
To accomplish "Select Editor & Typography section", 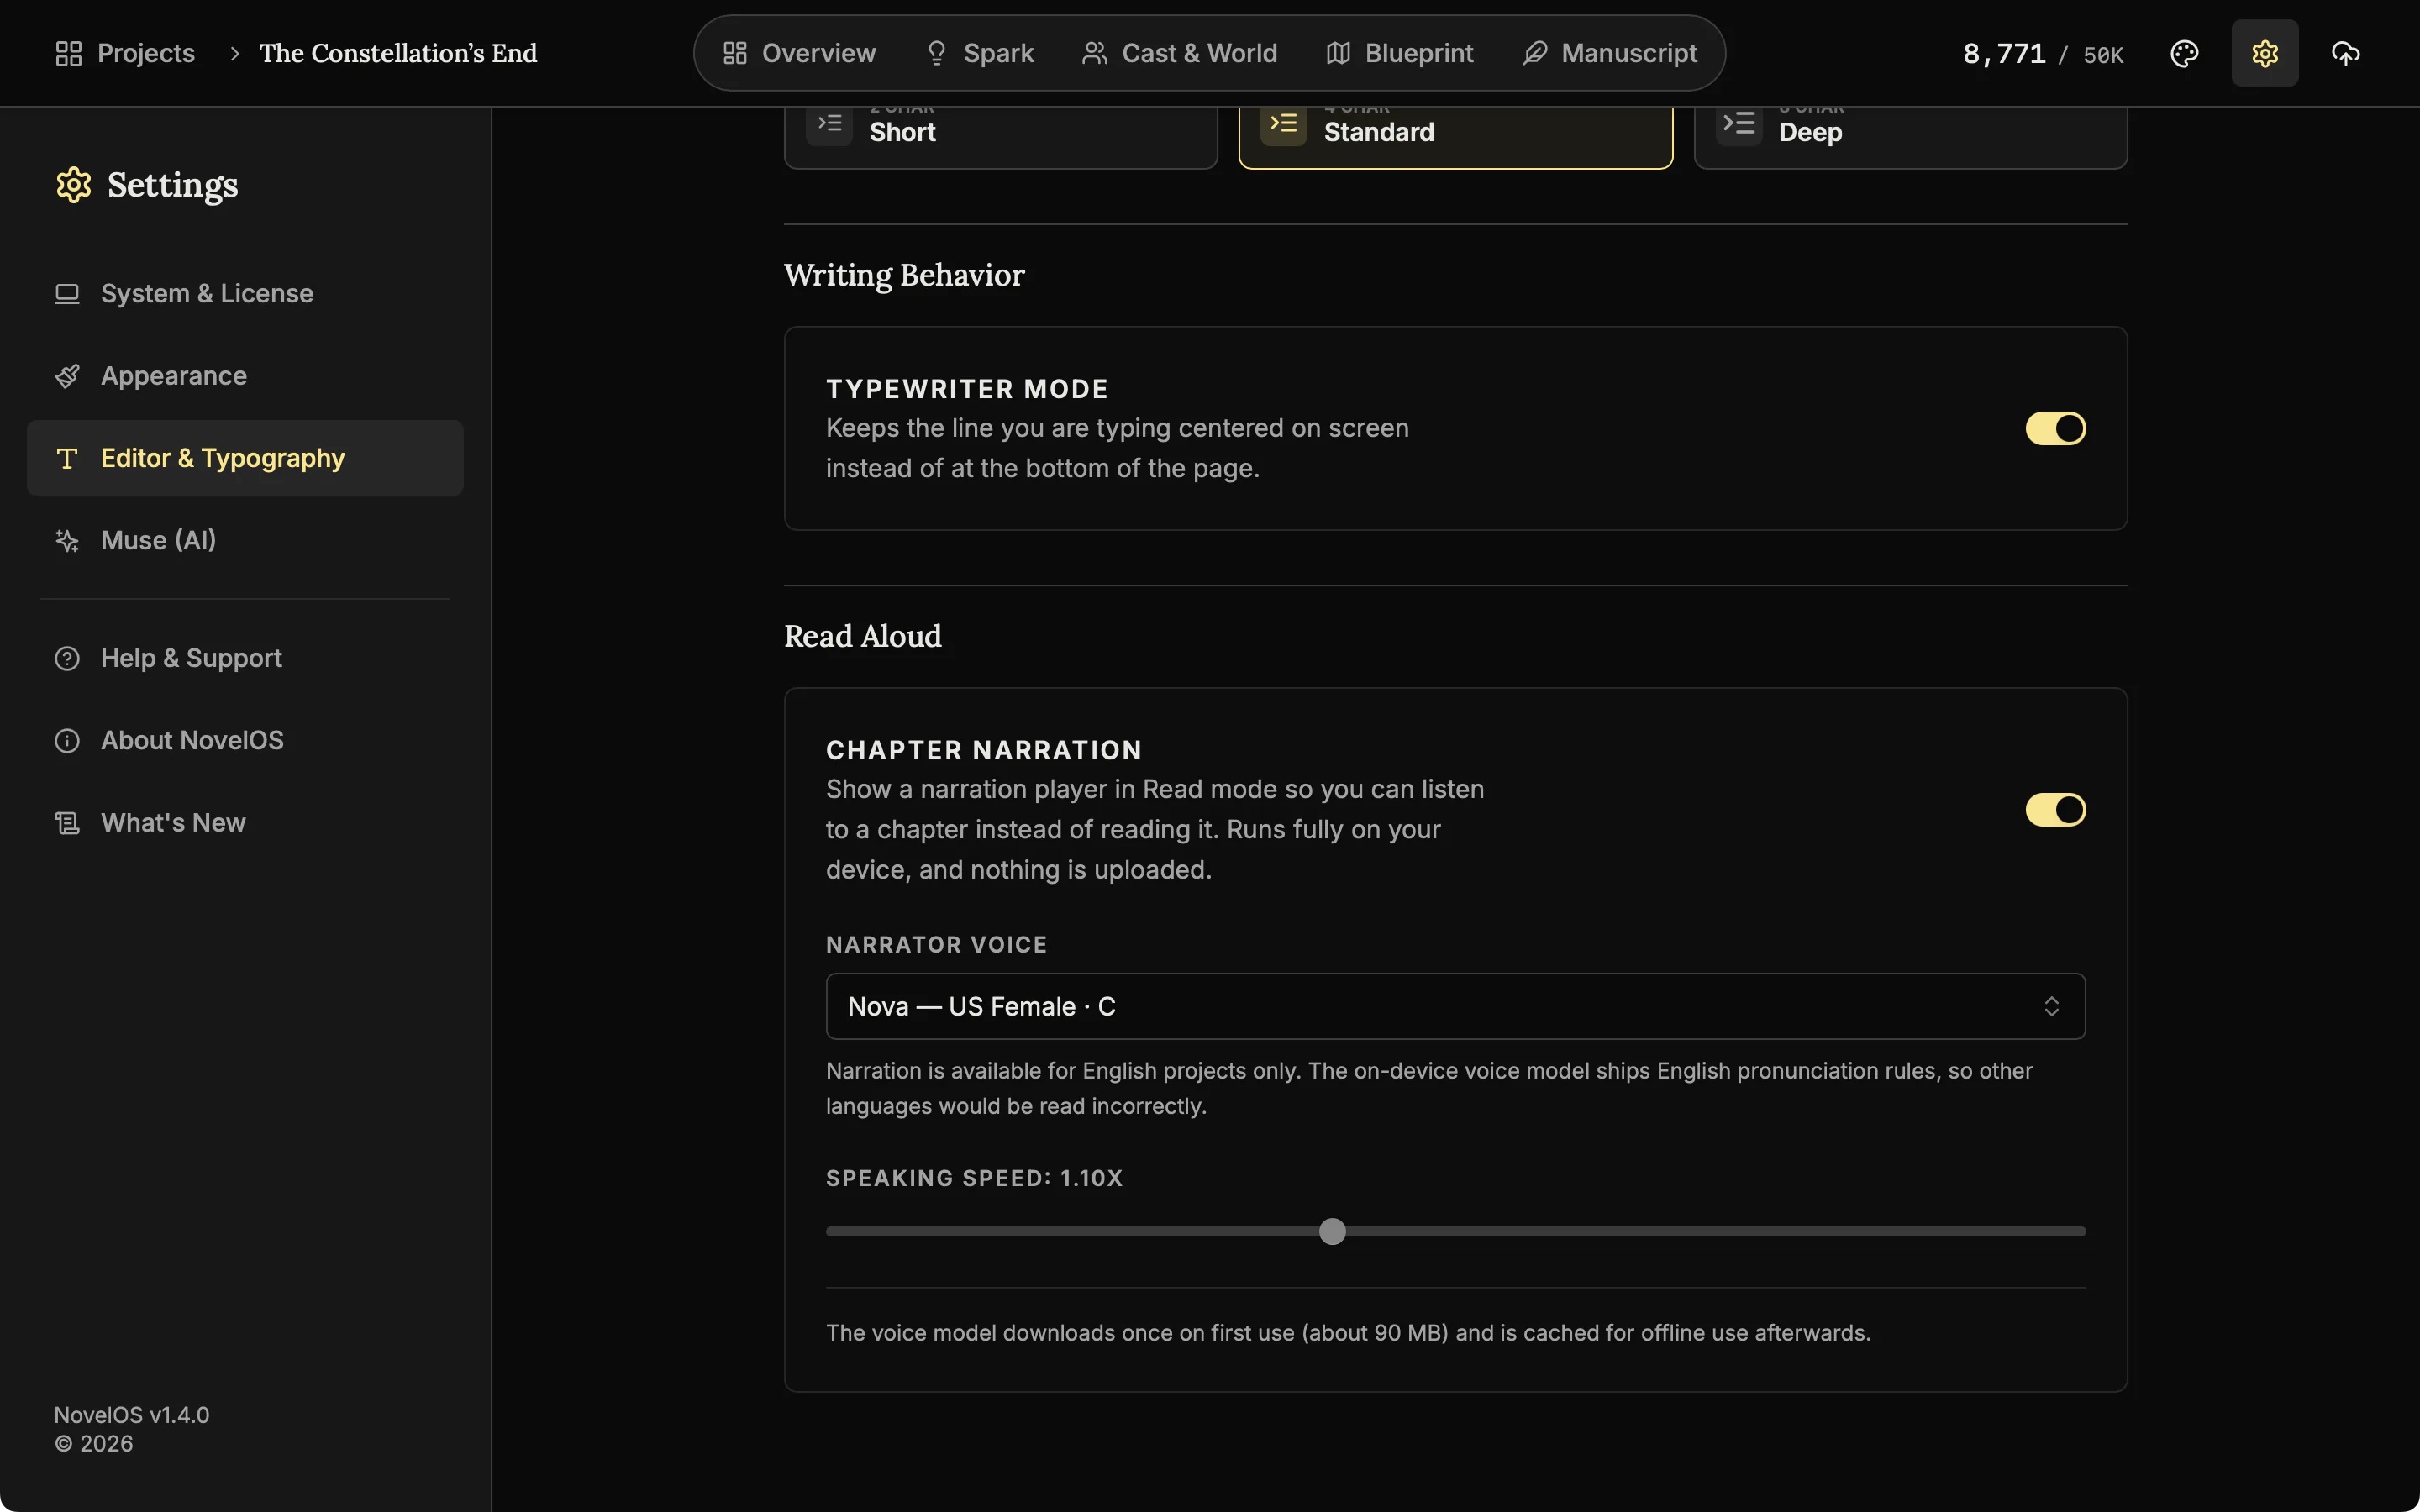I will [x=245, y=458].
